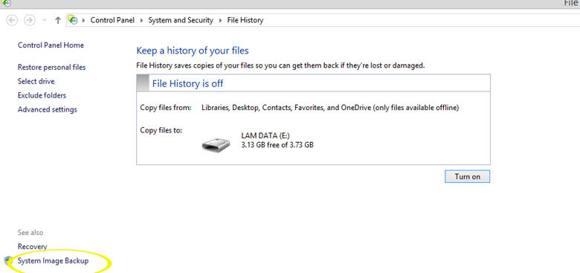Click the File History status indicator square
This screenshot has height=273, width=580.
143,83
